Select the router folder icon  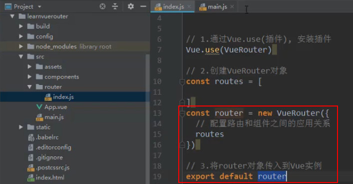click(39, 87)
